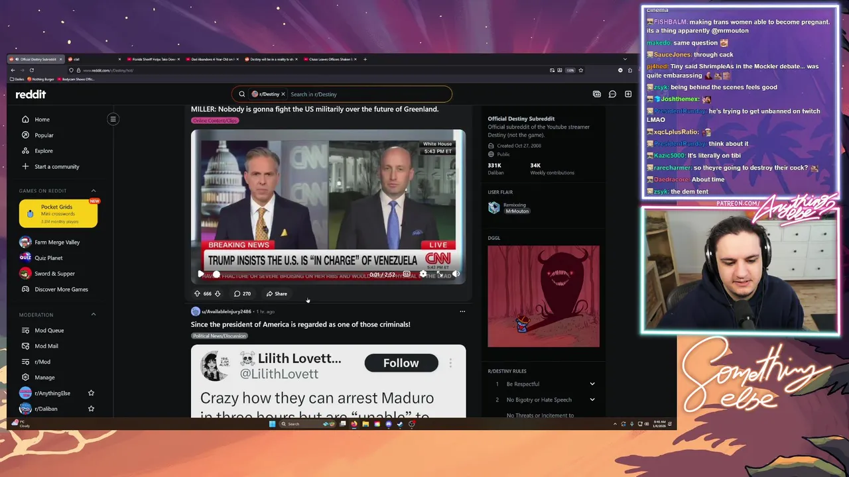The width and height of the screenshot is (849, 477).
Task: Open Explore in sidebar
Action: tap(43, 151)
